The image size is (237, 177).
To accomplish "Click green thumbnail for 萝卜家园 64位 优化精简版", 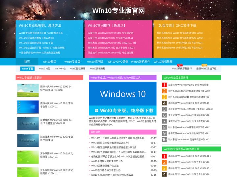I will [28, 157].
